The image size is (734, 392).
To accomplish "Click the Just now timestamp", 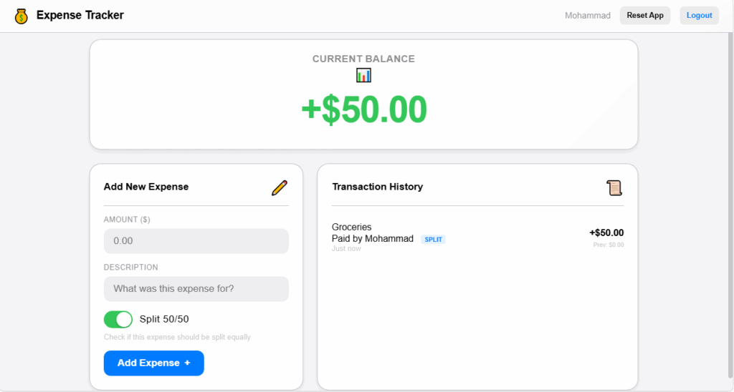I will coord(346,249).
